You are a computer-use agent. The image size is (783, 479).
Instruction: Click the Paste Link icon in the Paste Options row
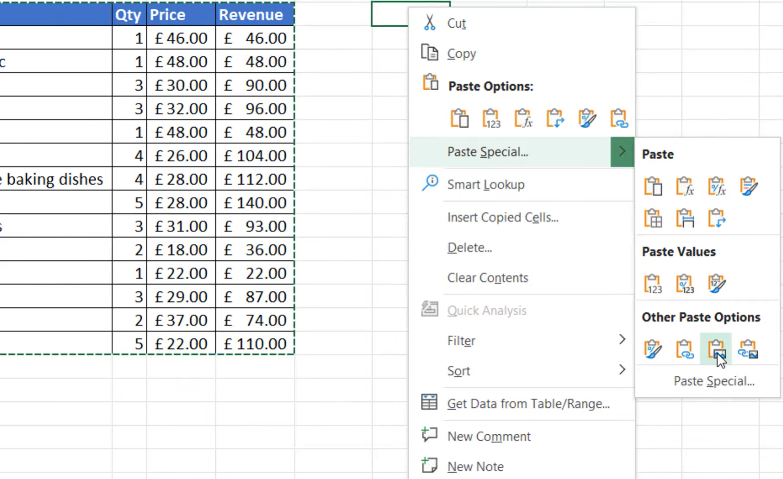click(x=619, y=118)
